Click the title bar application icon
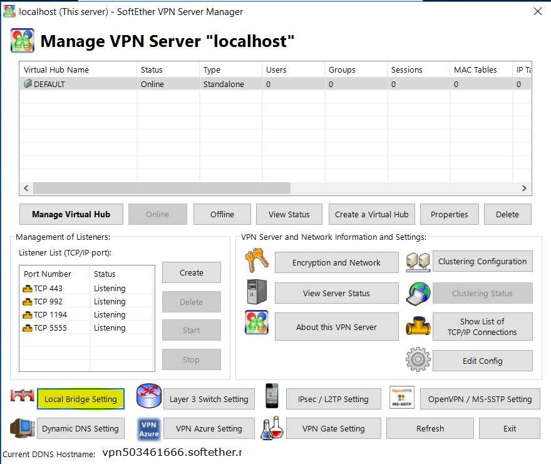The image size is (551, 464). [x=9, y=11]
